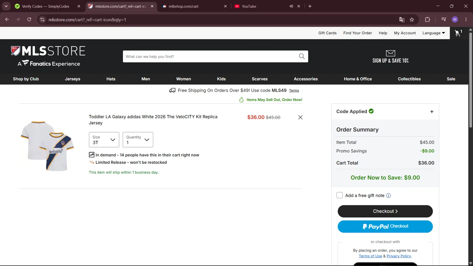The height and width of the screenshot is (266, 473).
Task: Reload the current page
Action: (29, 20)
